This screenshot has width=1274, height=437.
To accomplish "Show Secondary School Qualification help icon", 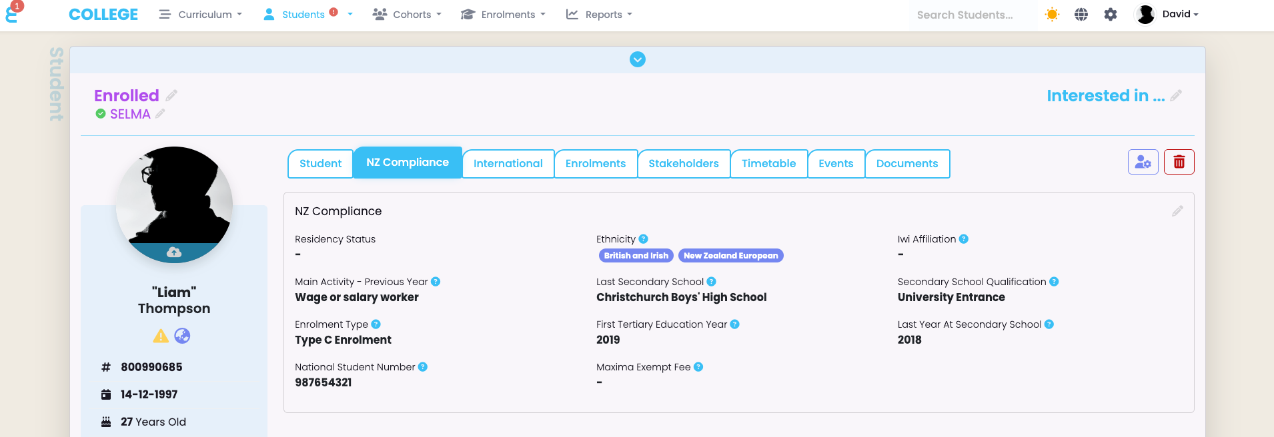I will point(1054,282).
